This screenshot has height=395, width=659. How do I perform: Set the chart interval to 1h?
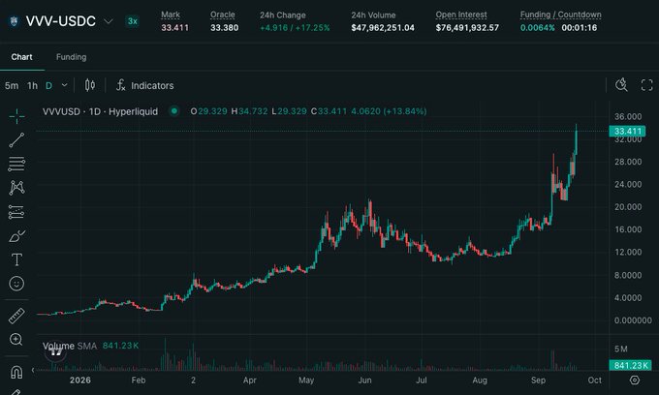(32, 85)
